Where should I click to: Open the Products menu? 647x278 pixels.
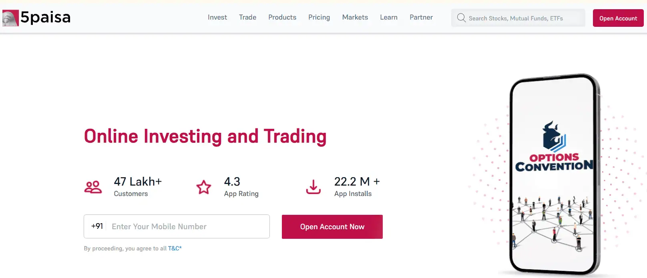coord(282,17)
